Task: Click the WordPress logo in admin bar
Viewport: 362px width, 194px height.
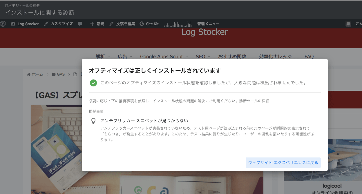Action: point(3,24)
